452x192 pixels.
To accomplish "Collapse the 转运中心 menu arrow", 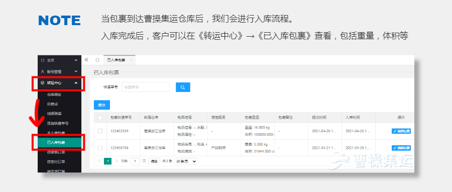I will [76, 83].
